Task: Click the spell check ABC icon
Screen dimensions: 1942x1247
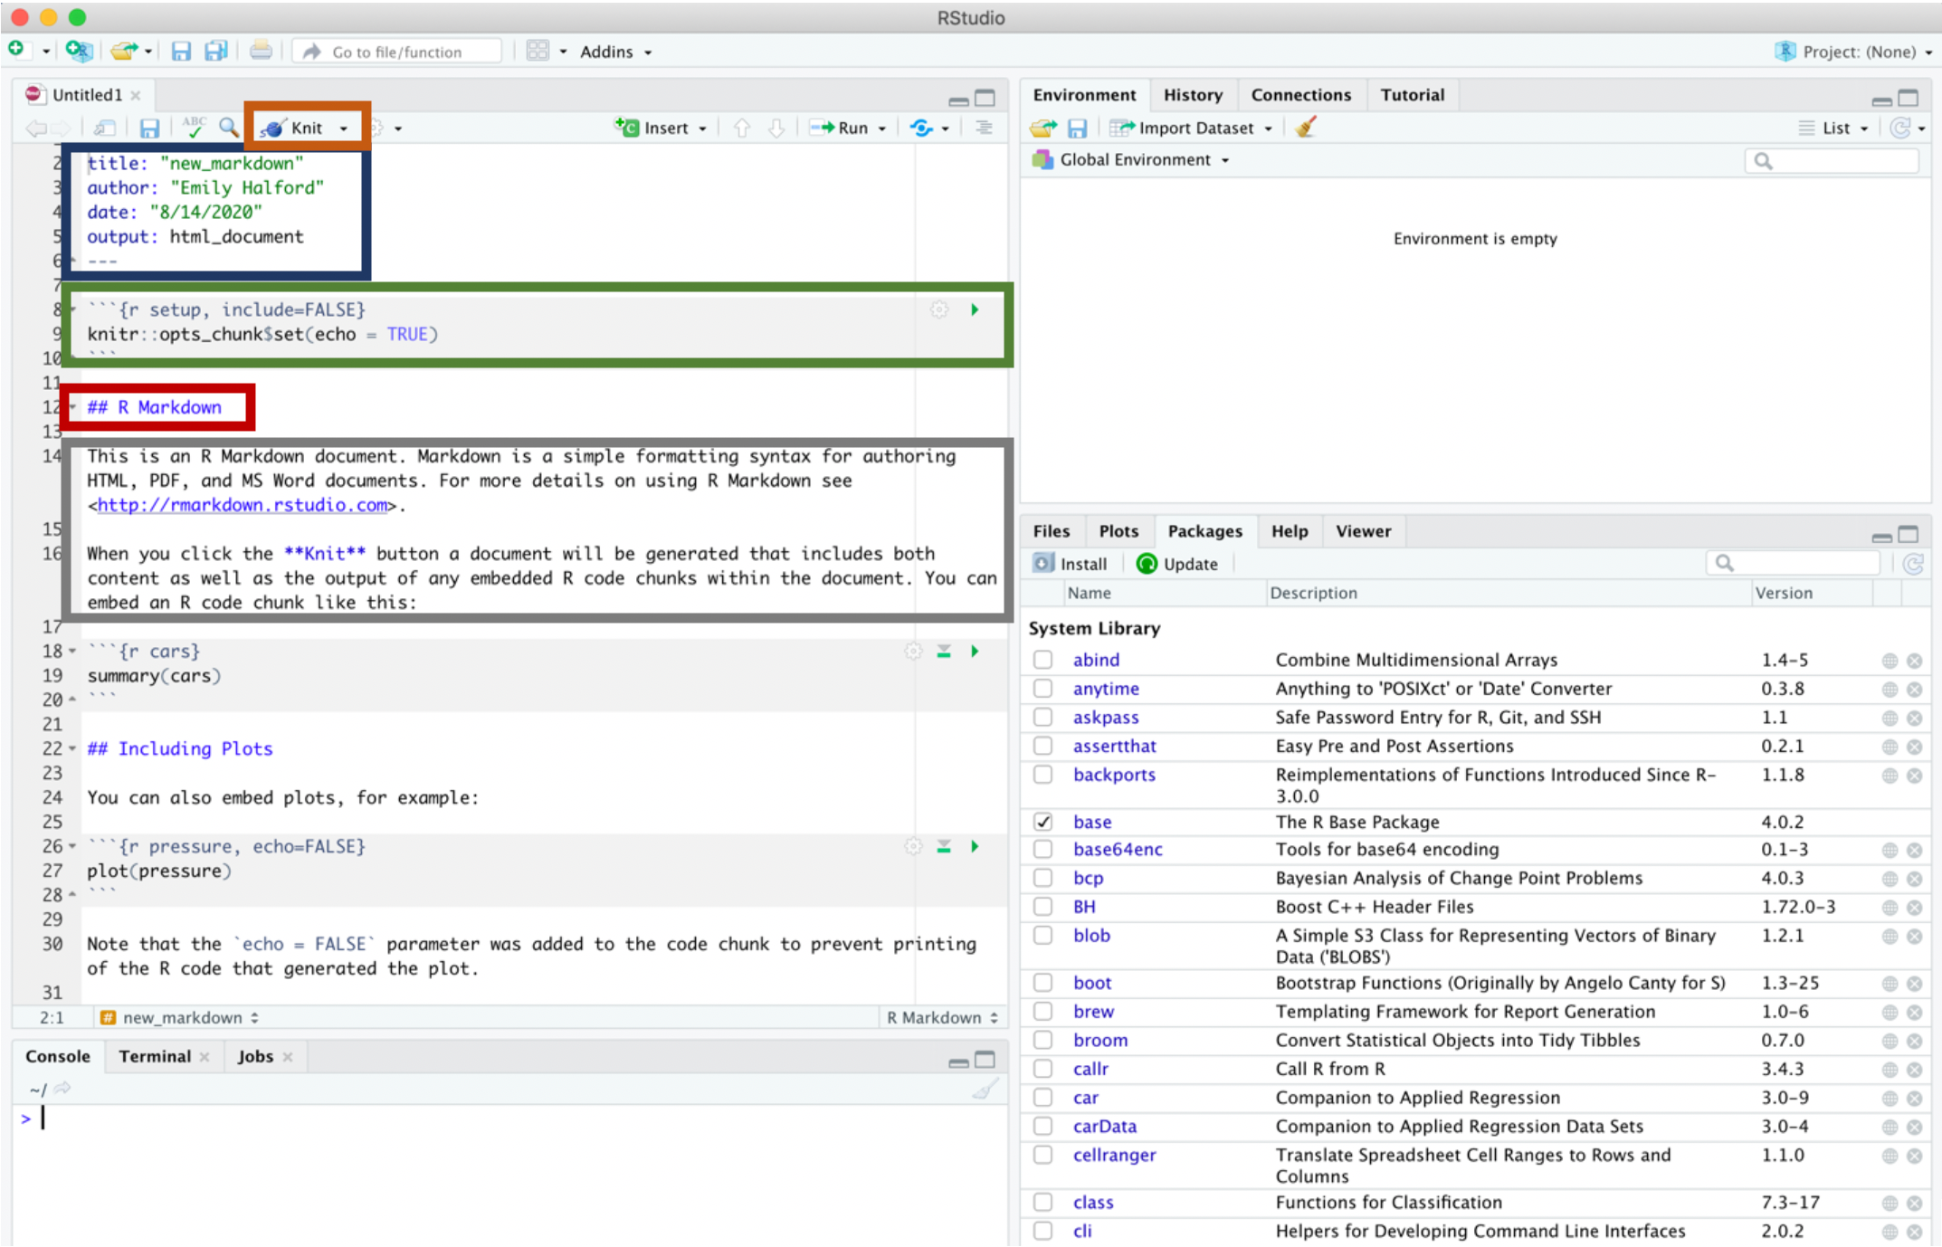Action: [x=193, y=128]
